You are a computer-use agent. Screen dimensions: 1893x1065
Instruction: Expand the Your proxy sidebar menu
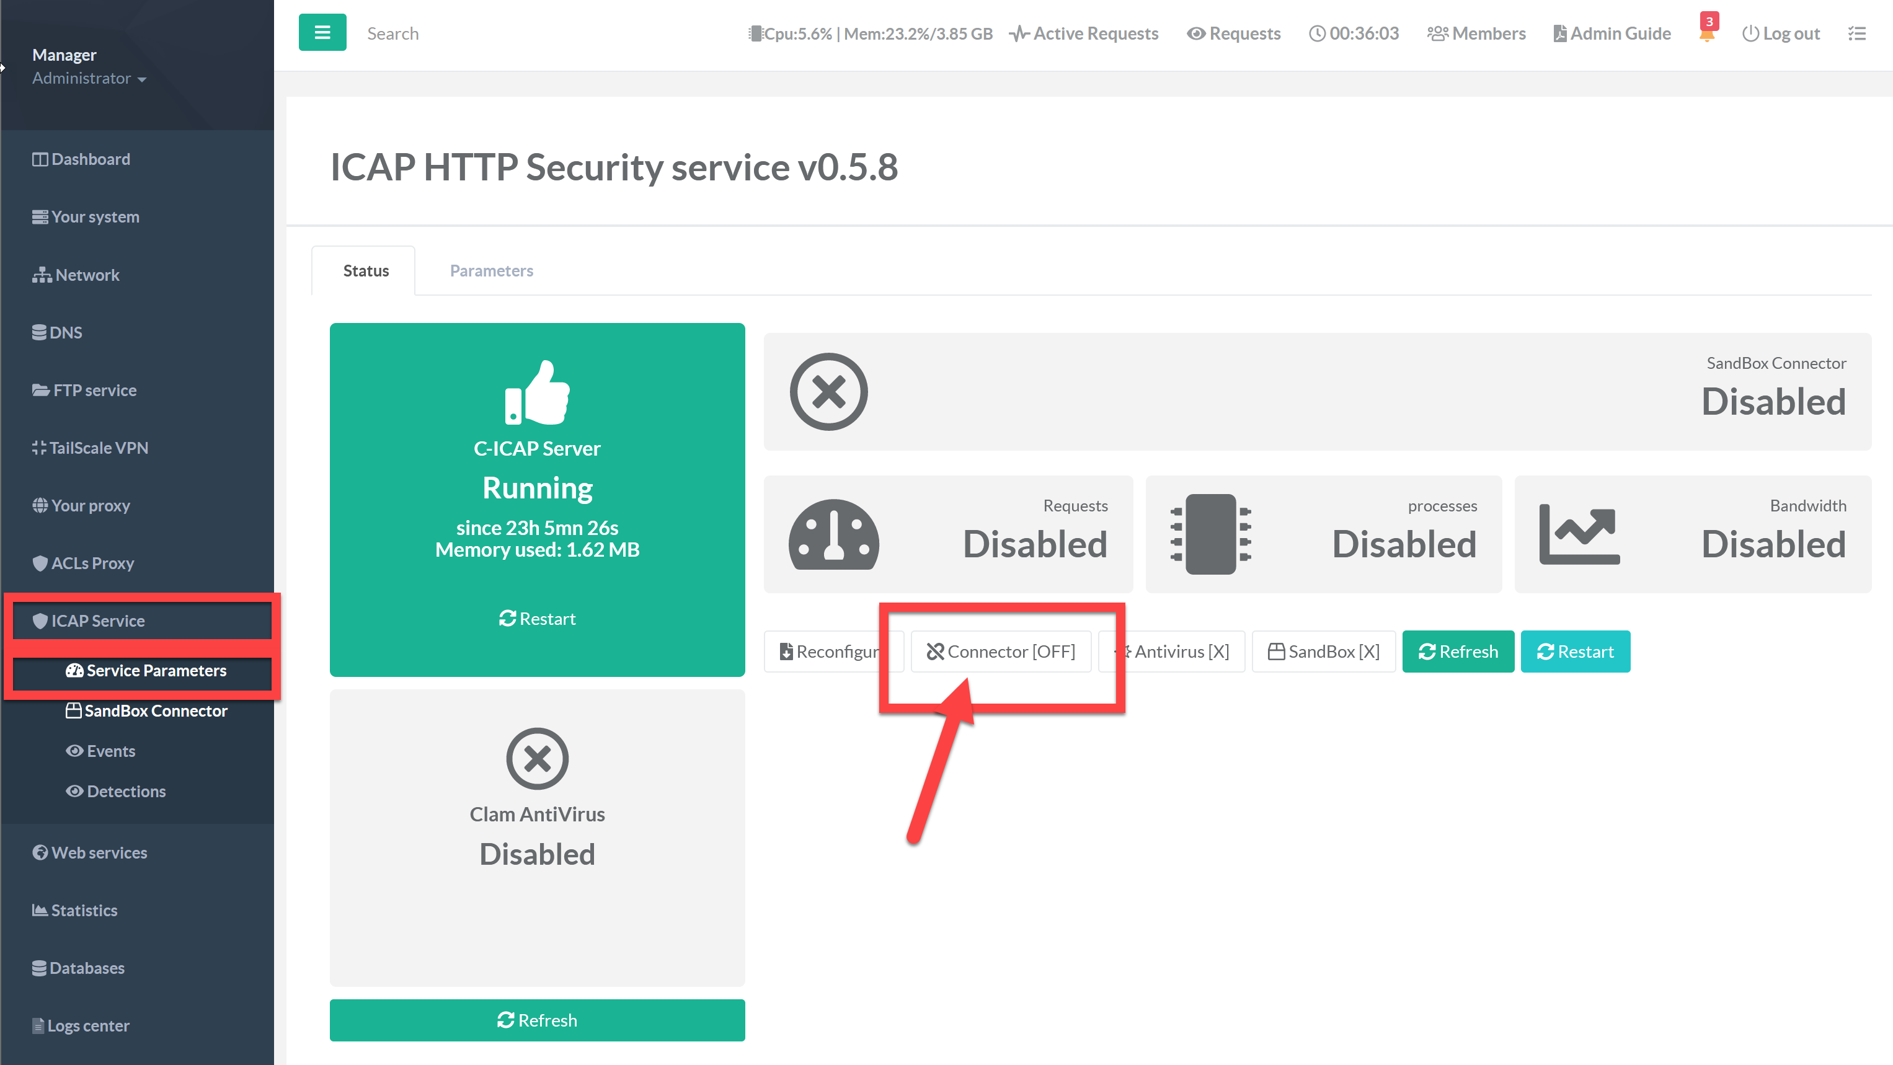click(91, 505)
